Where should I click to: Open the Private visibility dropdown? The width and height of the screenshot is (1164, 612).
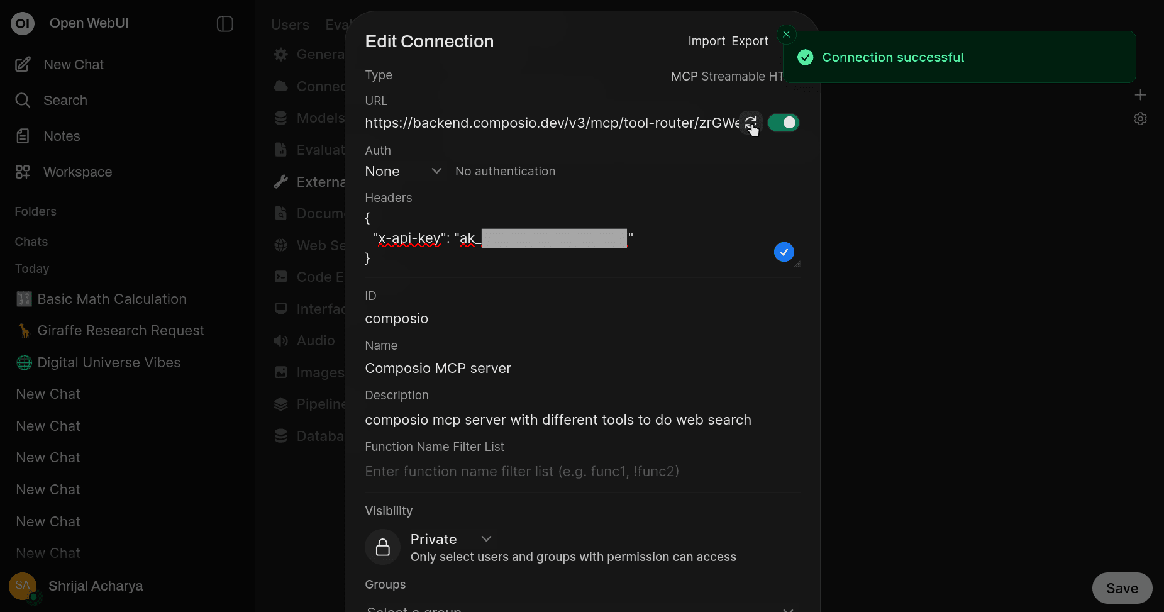452,540
